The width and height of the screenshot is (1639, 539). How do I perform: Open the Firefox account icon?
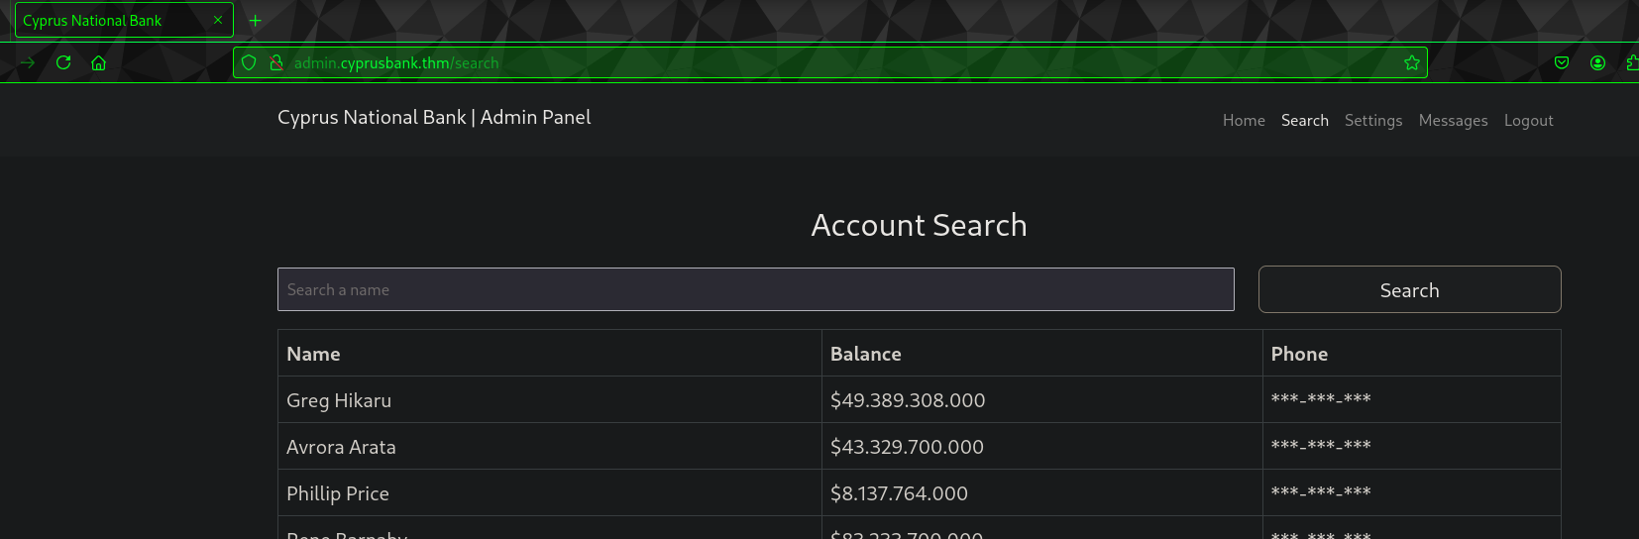[x=1597, y=62]
